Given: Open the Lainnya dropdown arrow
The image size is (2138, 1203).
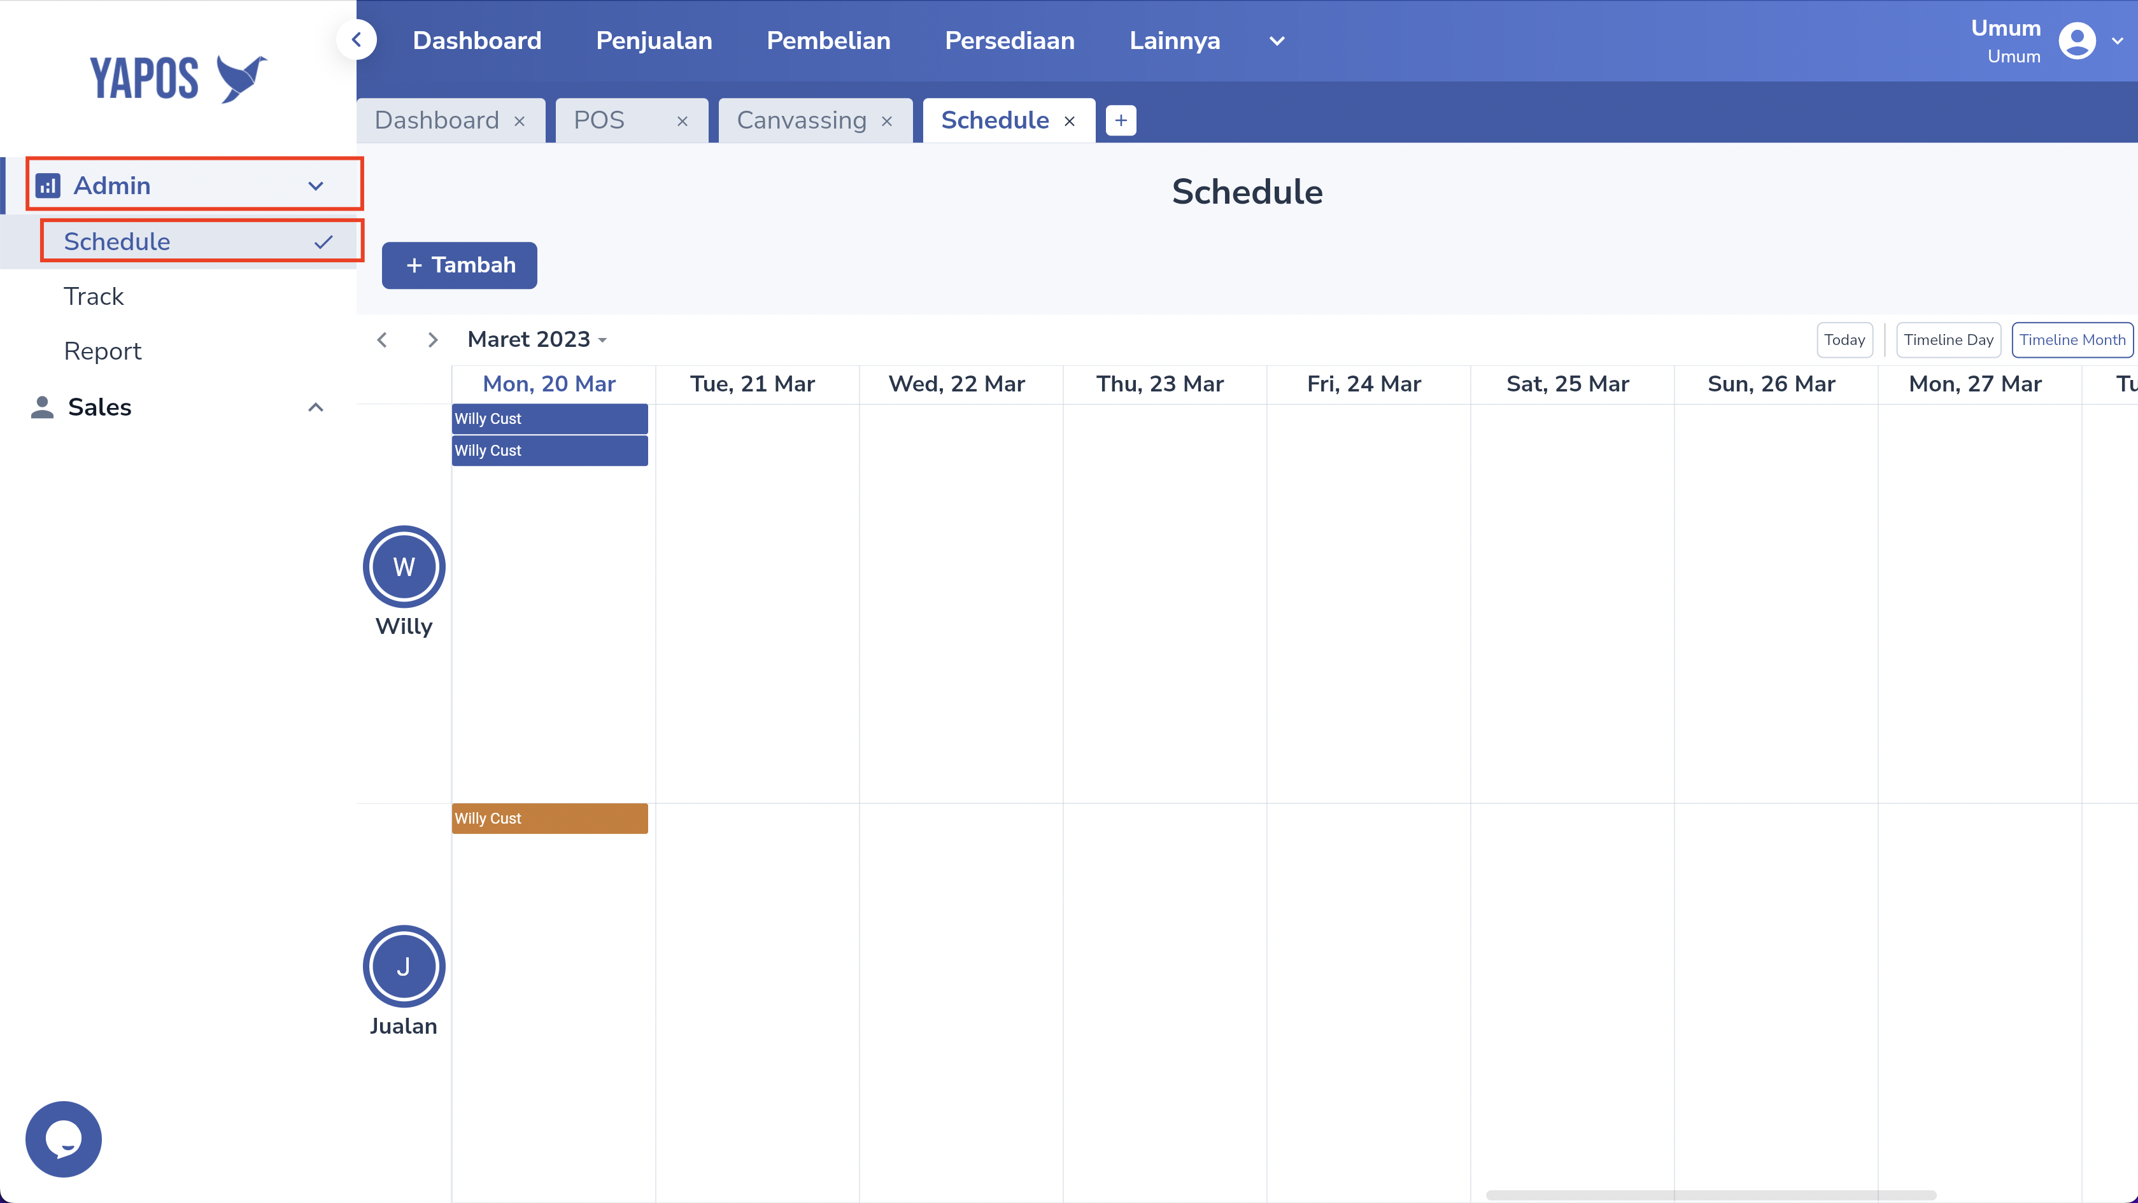Looking at the screenshot, I should tap(1277, 41).
